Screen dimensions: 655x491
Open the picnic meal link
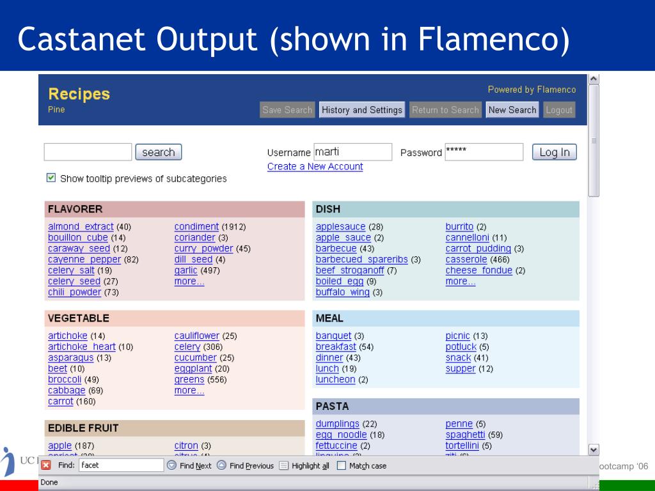[x=457, y=336]
